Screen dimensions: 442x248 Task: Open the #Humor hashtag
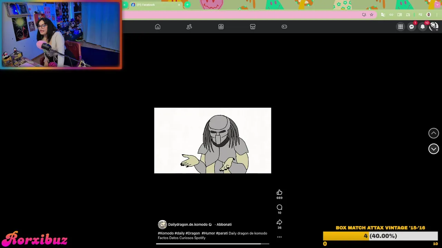point(208,233)
